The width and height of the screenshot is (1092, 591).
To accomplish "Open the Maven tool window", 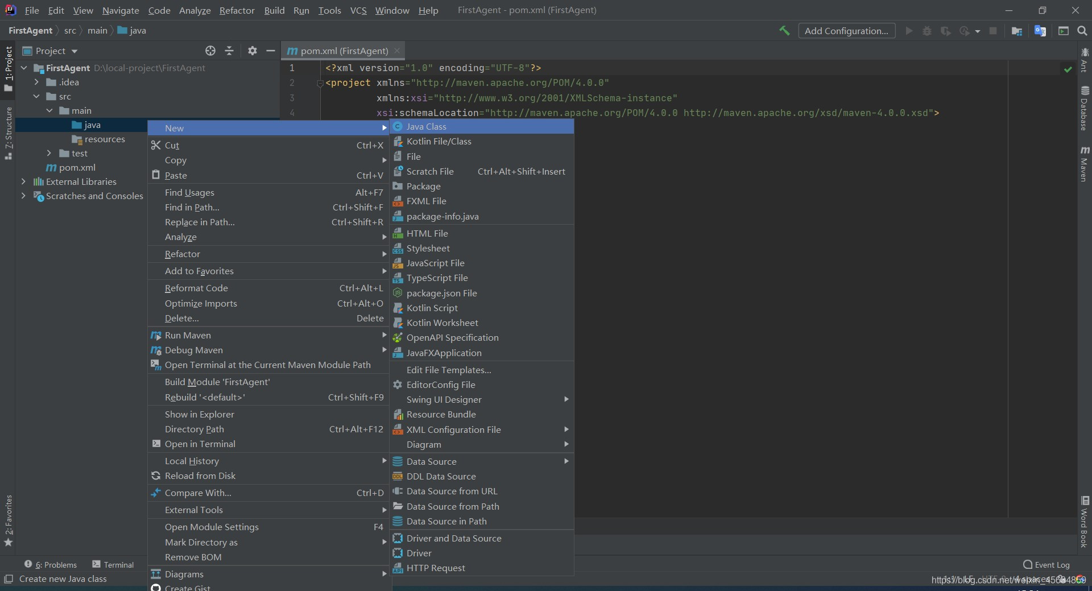I will [x=1085, y=164].
